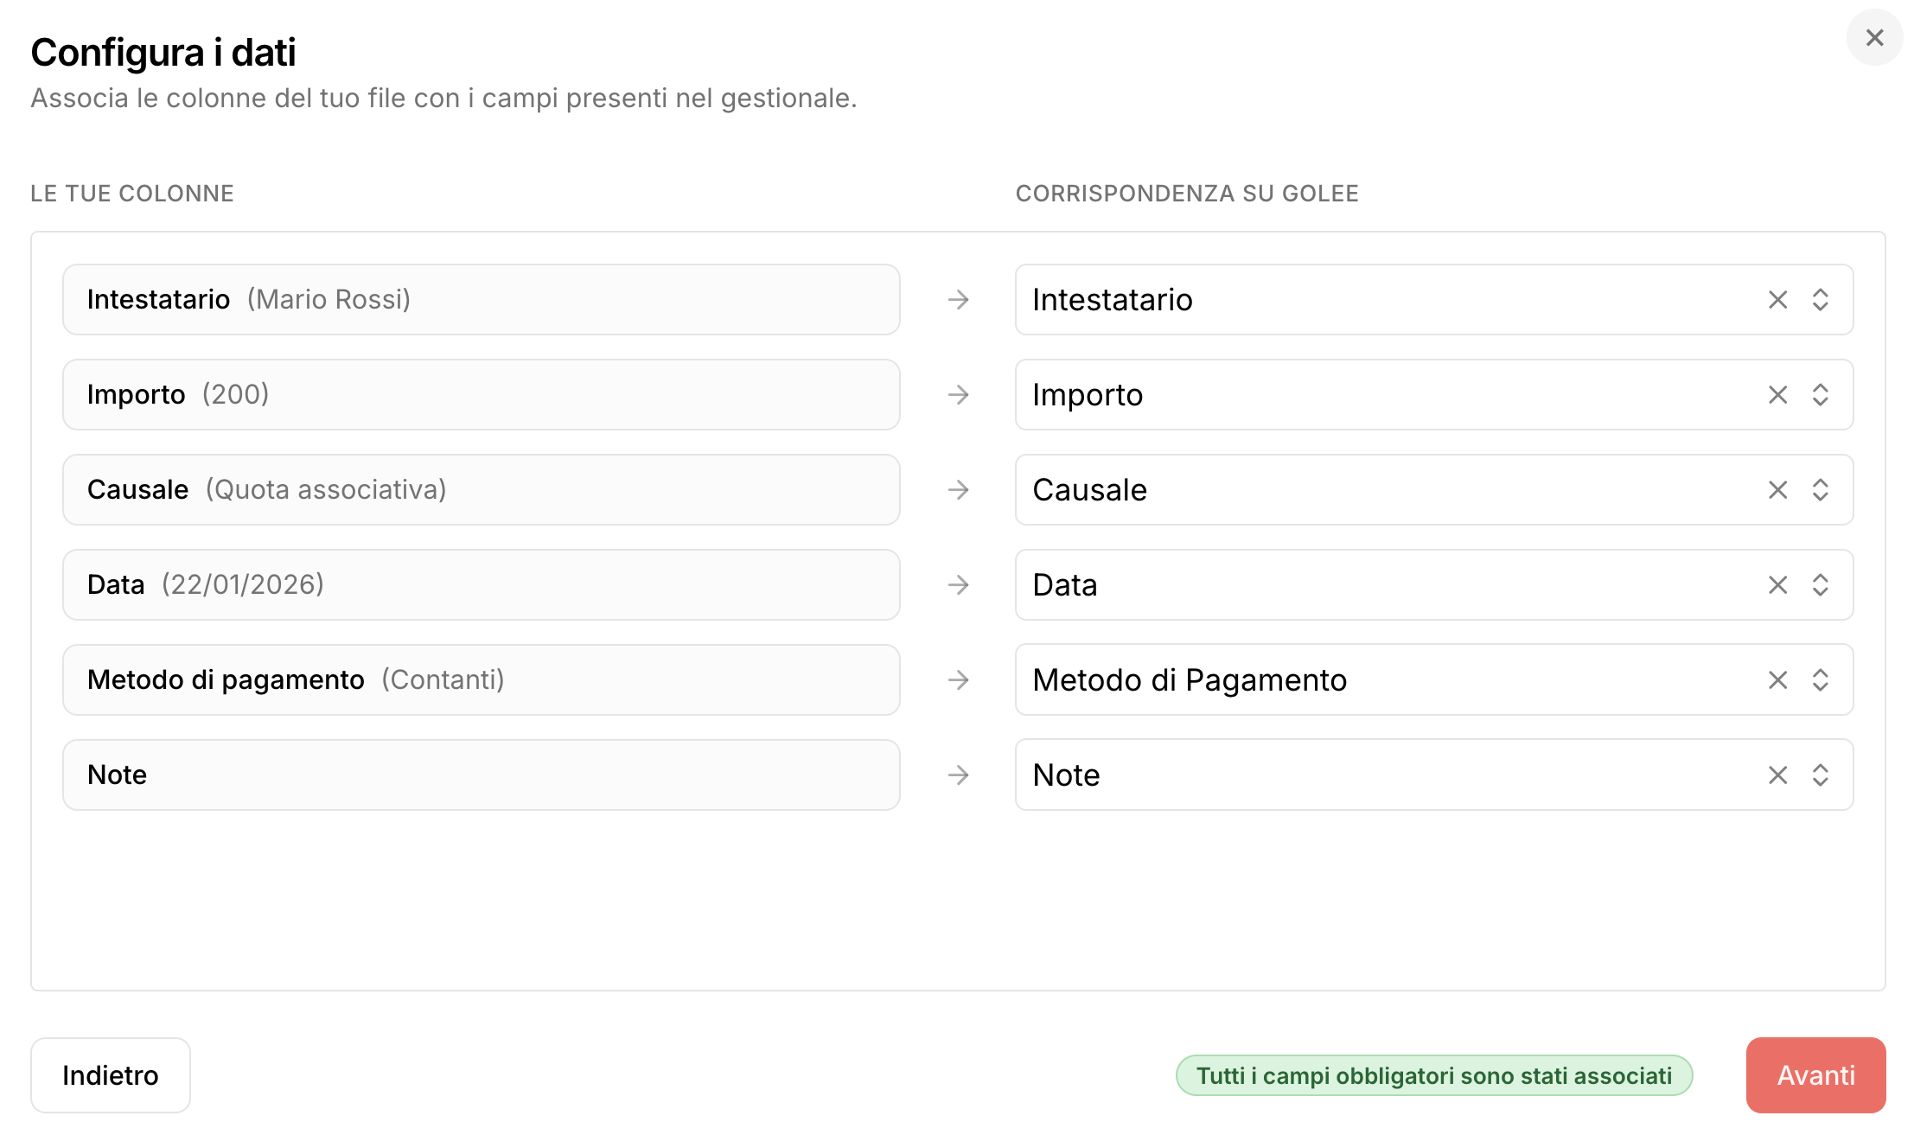Expand the Metodo di Pagamento chevron
This screenshot has width=1914, height=1141.
click(x=1820, y=680)
